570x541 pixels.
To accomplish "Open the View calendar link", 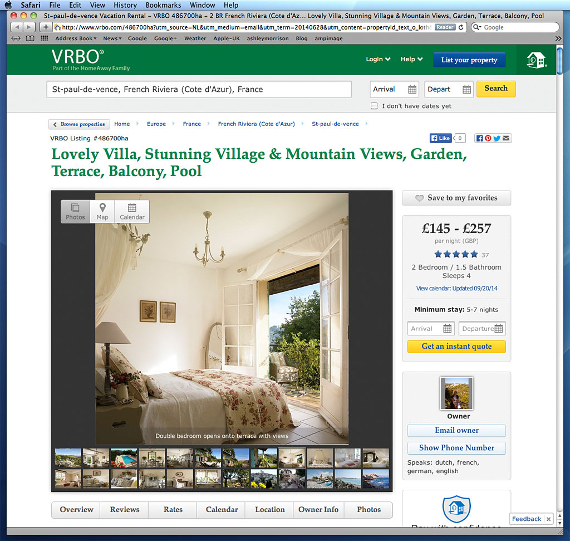I will (x=456, y=288).
